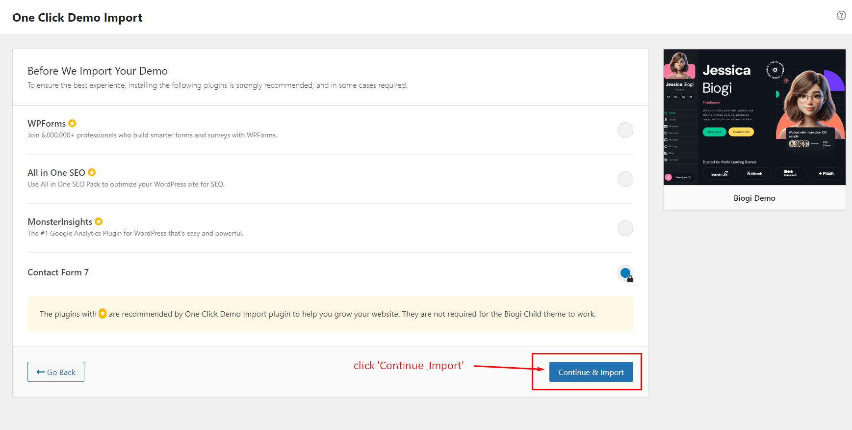Click the Before We Import Your Demo heading

[x=98, y=71]
